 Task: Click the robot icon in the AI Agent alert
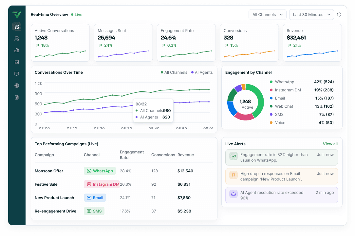234,194
